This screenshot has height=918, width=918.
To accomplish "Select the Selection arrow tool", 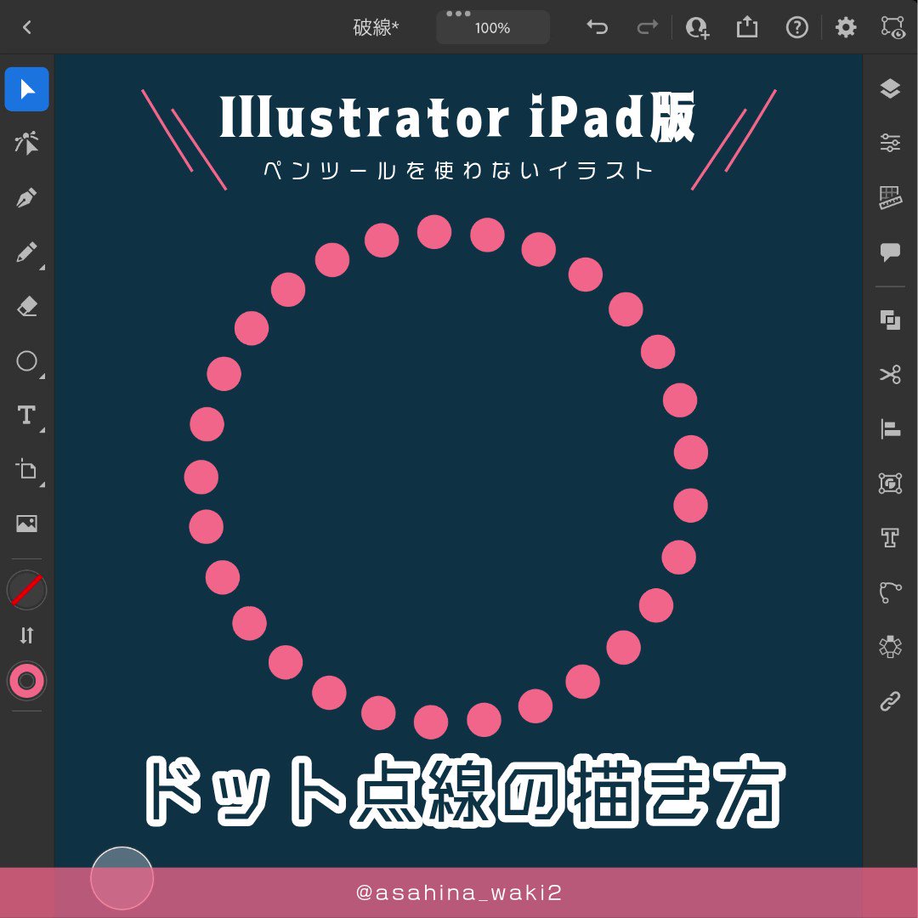I will click(x=27, y=89).
